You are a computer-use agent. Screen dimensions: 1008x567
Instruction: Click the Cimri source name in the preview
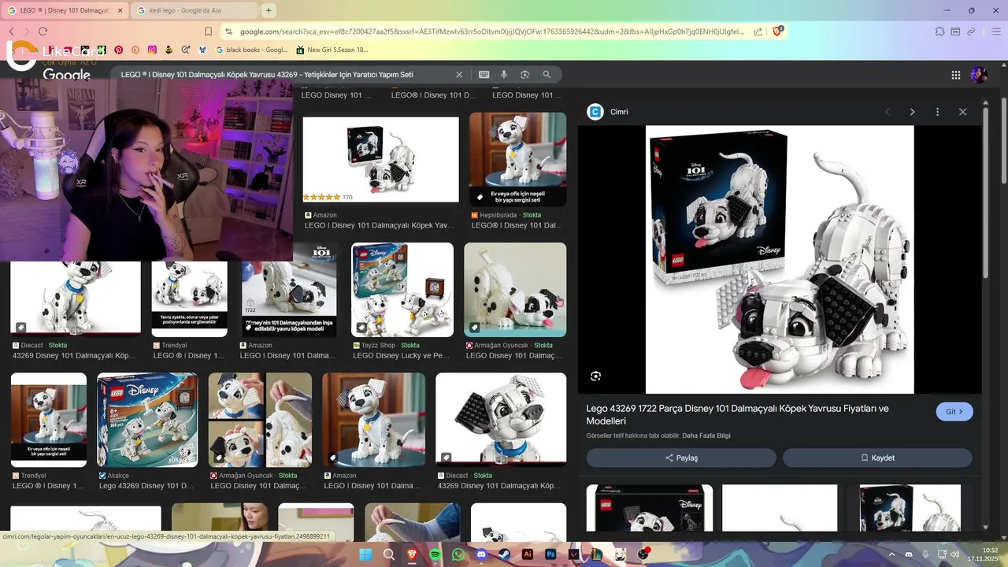click(x=619, y=112)
